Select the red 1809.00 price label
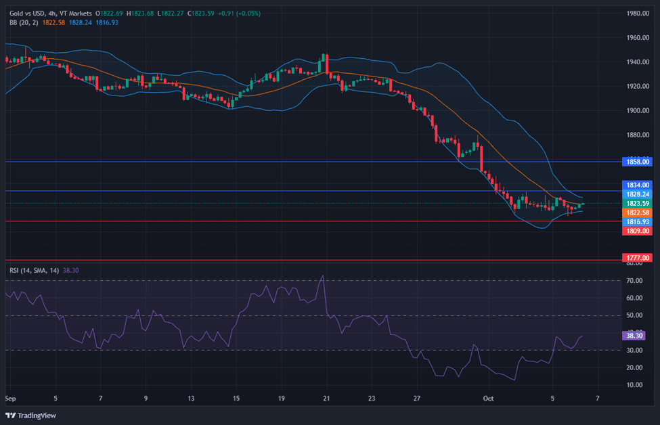The height and width of the screenshot is (425, 660). (636, 231)
